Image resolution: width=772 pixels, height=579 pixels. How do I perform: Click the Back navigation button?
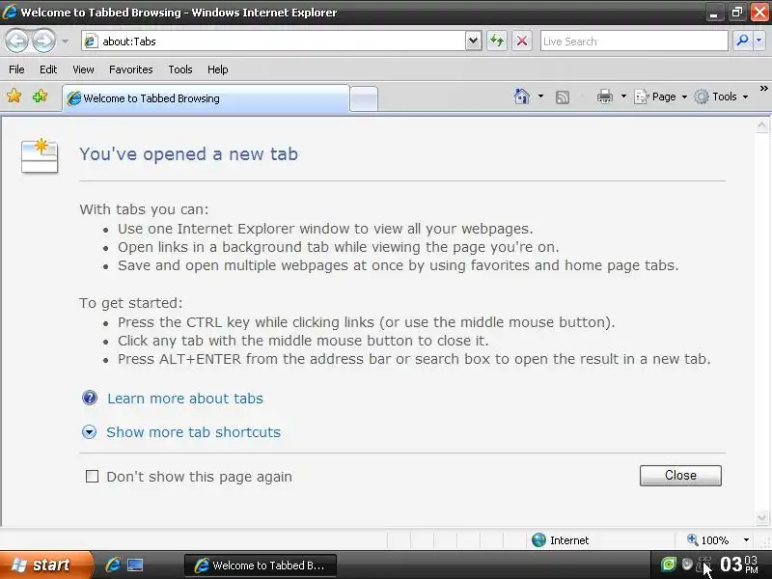coord(17,41)
